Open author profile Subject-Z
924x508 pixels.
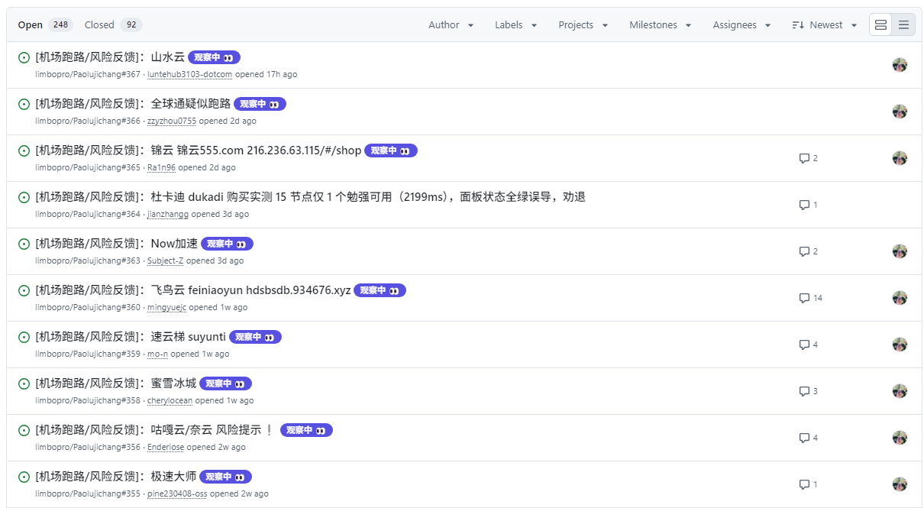[165, 260]
